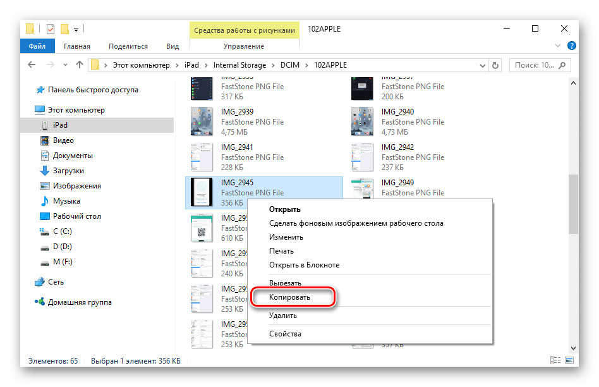
Task: Go up one folder level arrow
Action: pos(80,65)
